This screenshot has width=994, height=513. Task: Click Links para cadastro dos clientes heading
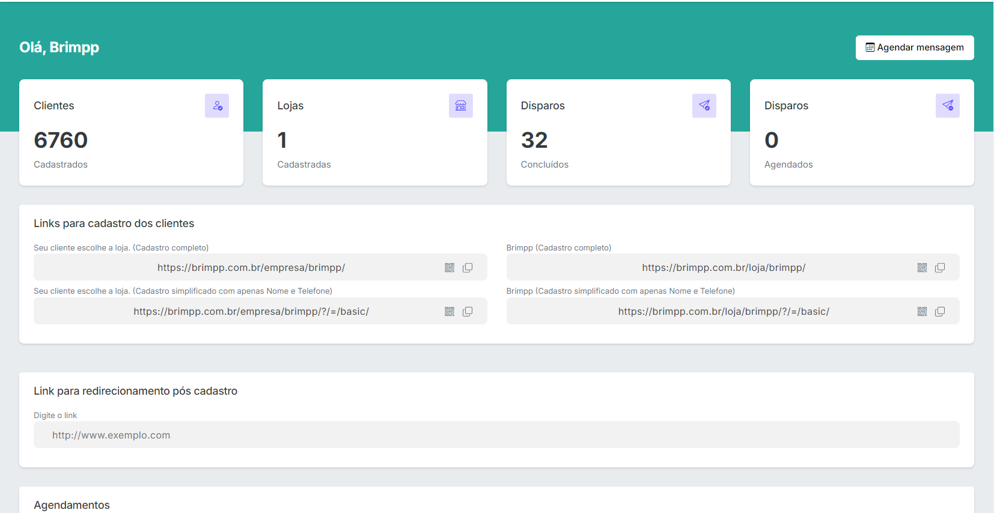tap(114, 223)
